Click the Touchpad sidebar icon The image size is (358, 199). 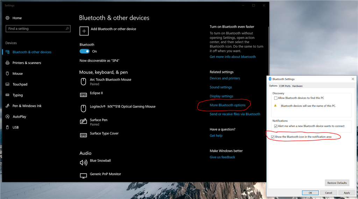coord(8,84)
